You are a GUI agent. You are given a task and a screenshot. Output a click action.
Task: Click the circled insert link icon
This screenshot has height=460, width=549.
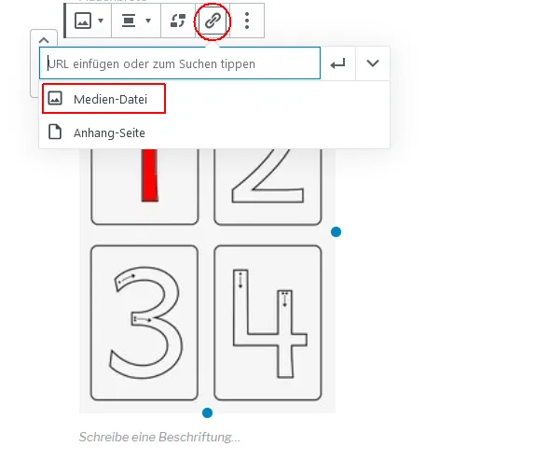click(213, 21)
